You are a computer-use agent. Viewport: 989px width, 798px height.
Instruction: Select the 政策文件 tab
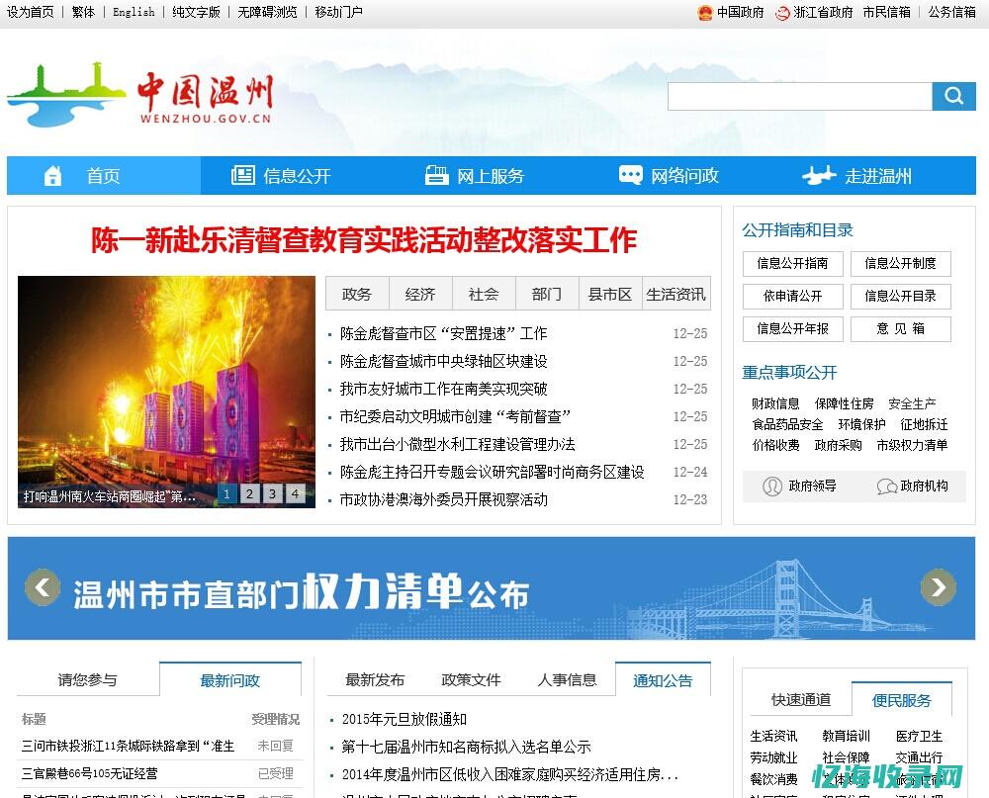(473, 680)
